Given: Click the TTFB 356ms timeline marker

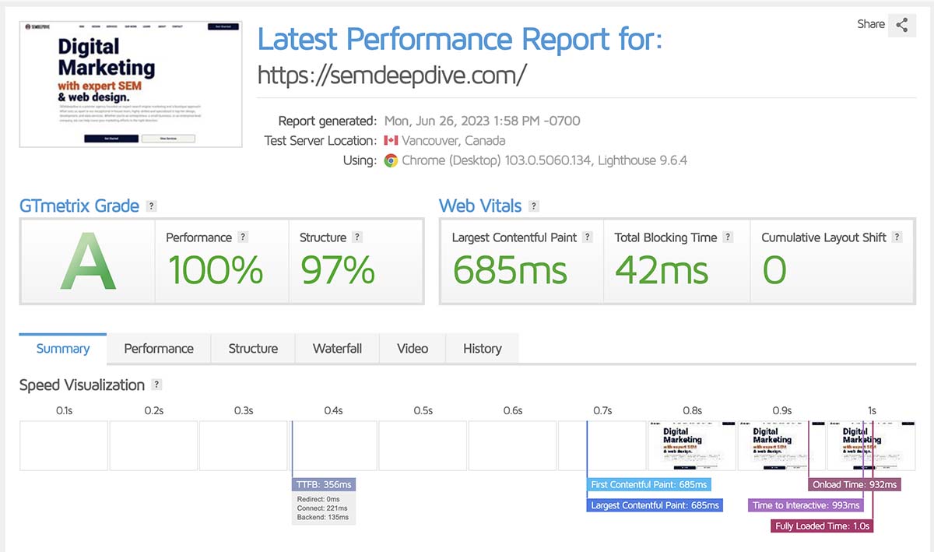Looking at the screenshot, I should coord(325,484).
